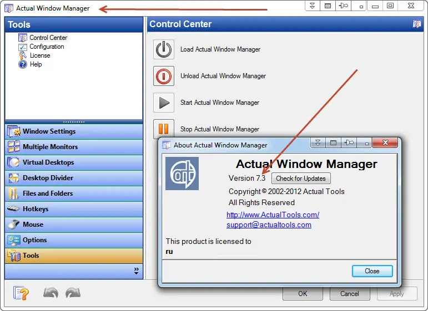Open the Multiple Monitors section

pos(74,147)
